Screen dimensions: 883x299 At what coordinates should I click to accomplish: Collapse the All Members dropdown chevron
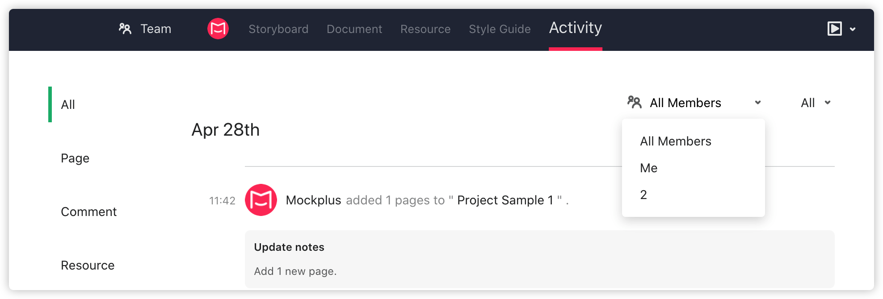click(758, 103)
